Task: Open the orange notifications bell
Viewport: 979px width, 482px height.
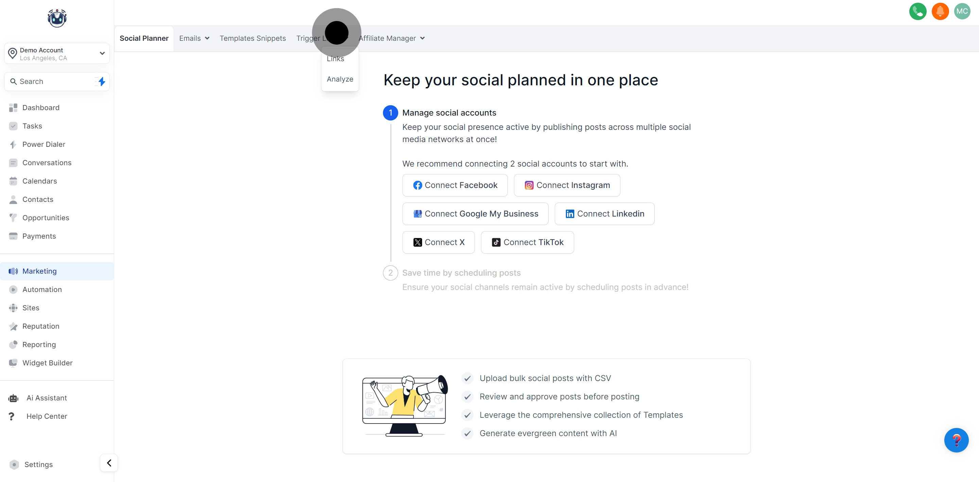Action: [x=940, y=12]
